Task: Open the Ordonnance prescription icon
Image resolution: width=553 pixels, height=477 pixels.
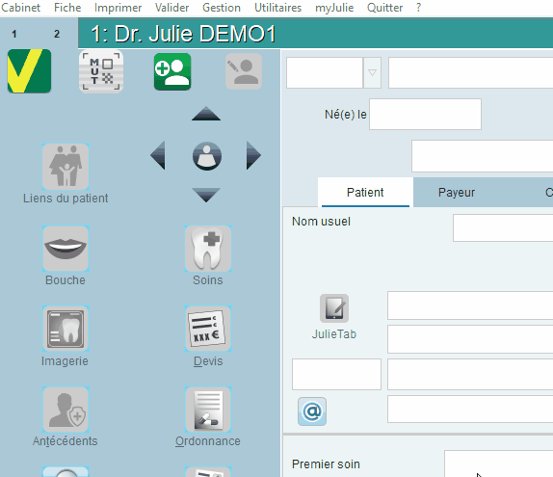Action: [x=208, y=410]
